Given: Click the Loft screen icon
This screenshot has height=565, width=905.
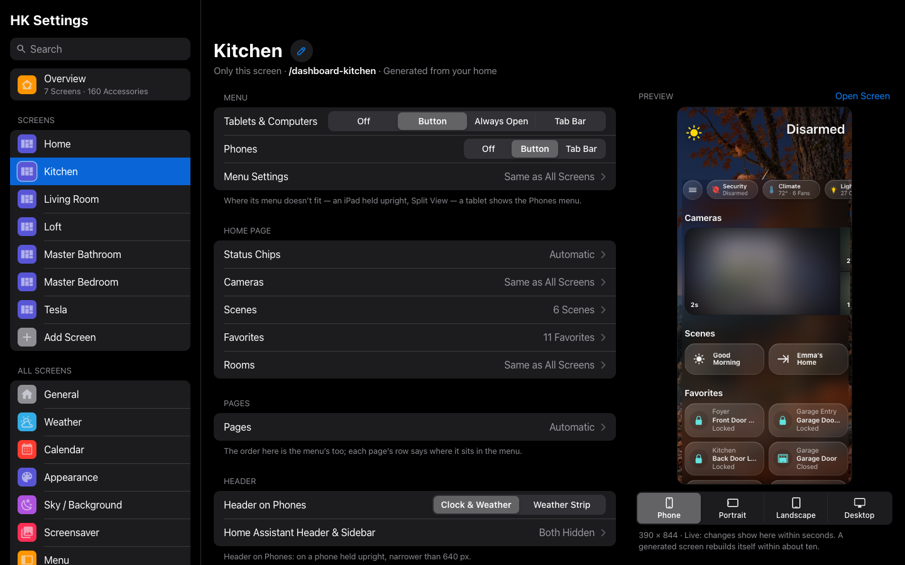Looking at the screenshot, I should click(x=27, y=227).
